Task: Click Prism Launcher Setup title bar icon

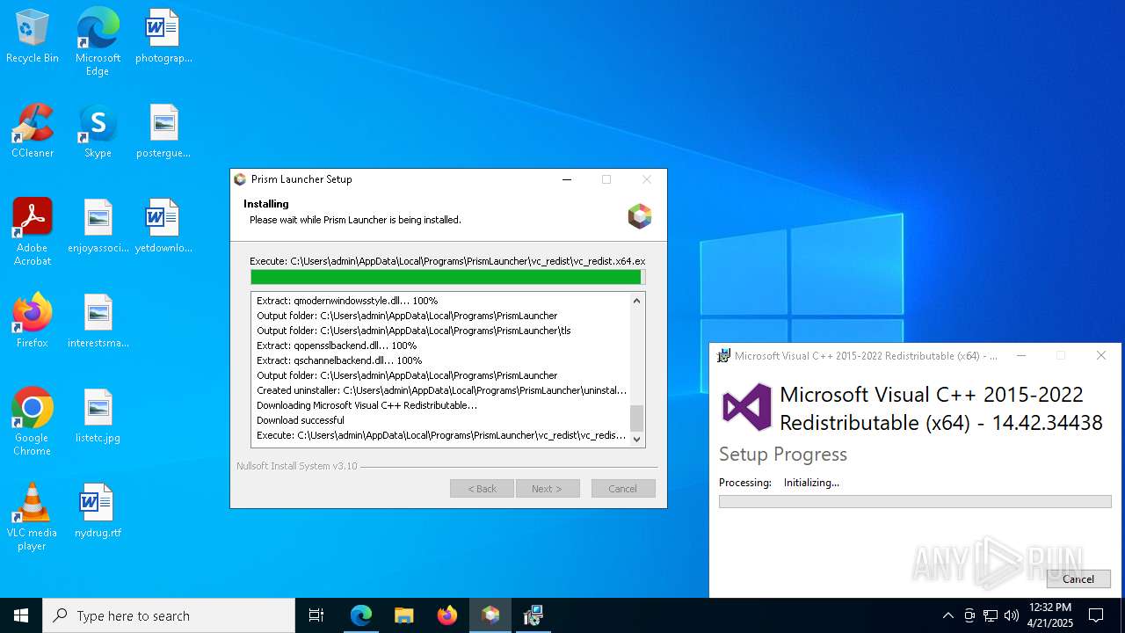Action: [x=240, y=179]
